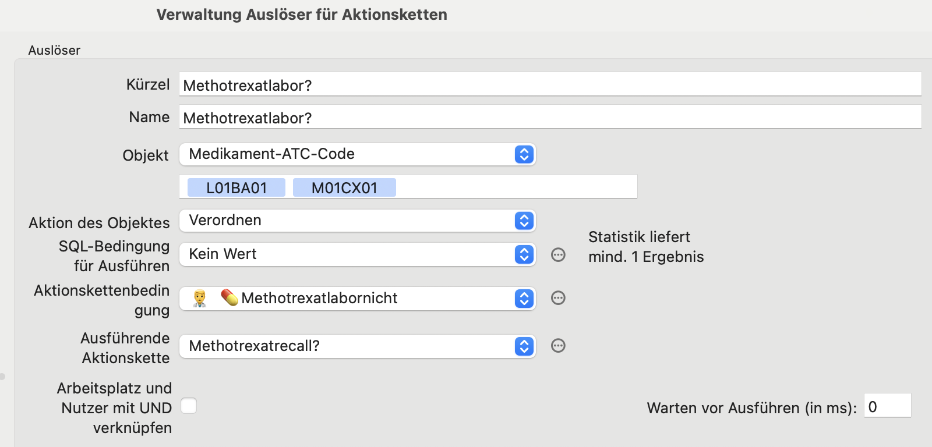Open the Methotrexatrecall? action chain dropdown
This screenshot has width=932, height=447.
(x=357, y=346)
